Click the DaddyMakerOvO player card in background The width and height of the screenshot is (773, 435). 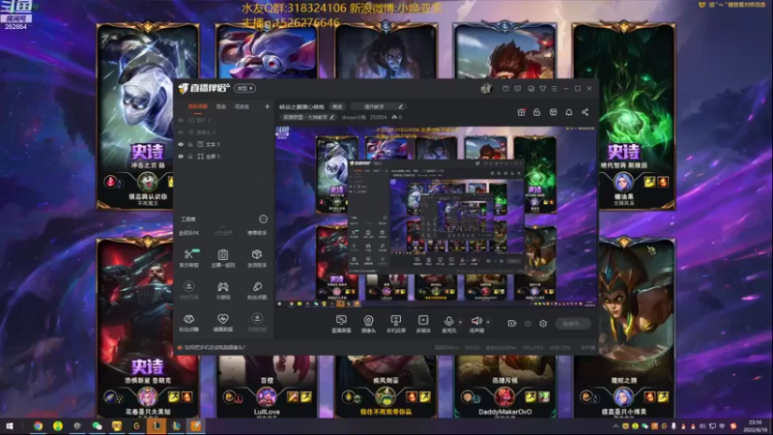click(505, 386)
